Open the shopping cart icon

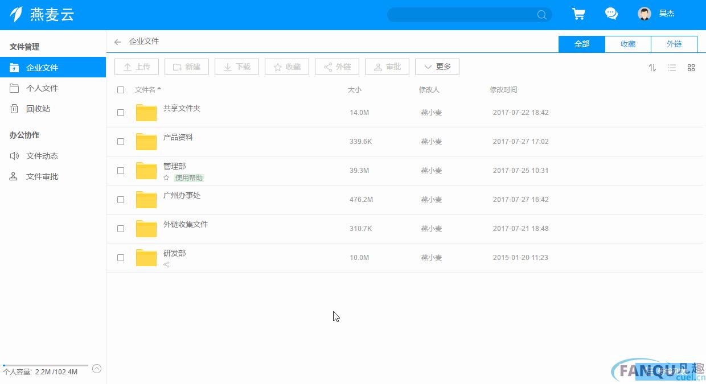pos(578,14)
